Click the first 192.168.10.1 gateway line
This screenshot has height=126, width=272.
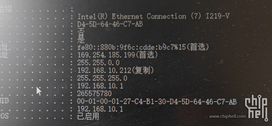pos(100,86)
